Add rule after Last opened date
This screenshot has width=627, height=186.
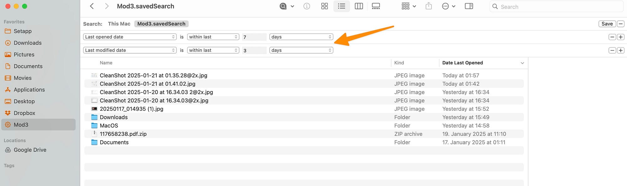[x=621, y=37]
